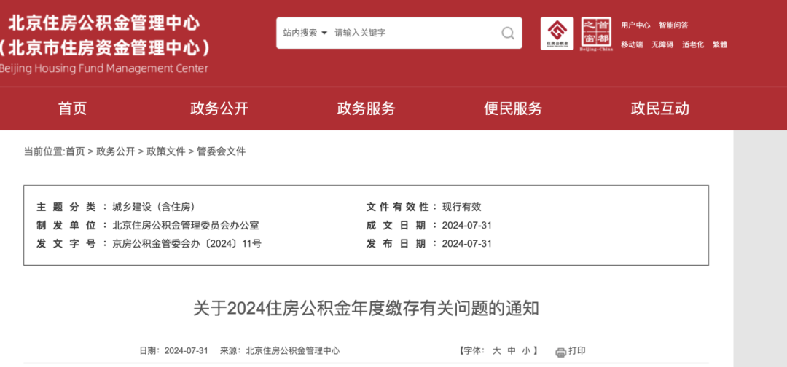Click the printer icon beside 打印
The height and width of the screenshot is (367, 787).
pyautogui.click(x=560, y=352)
